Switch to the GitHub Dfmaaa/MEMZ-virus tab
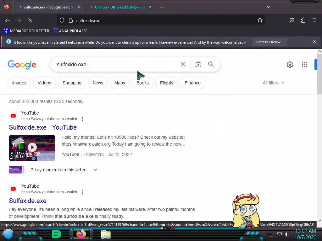The height and width of the screenshot is (241, 322). coord(120,7)
